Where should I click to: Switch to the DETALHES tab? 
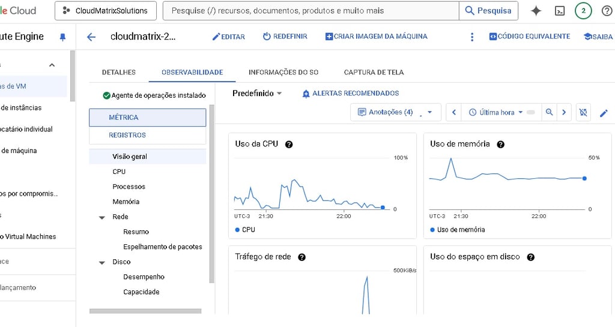coord(119,73)
